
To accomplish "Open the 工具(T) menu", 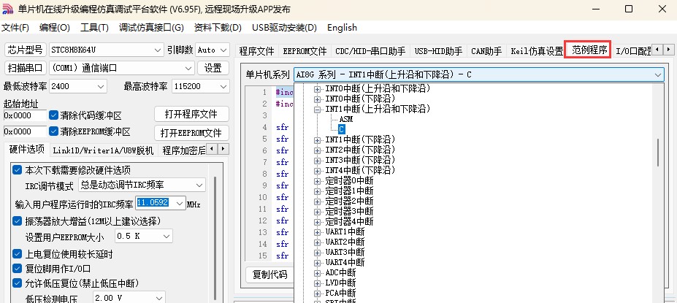I will click(94, 28).
